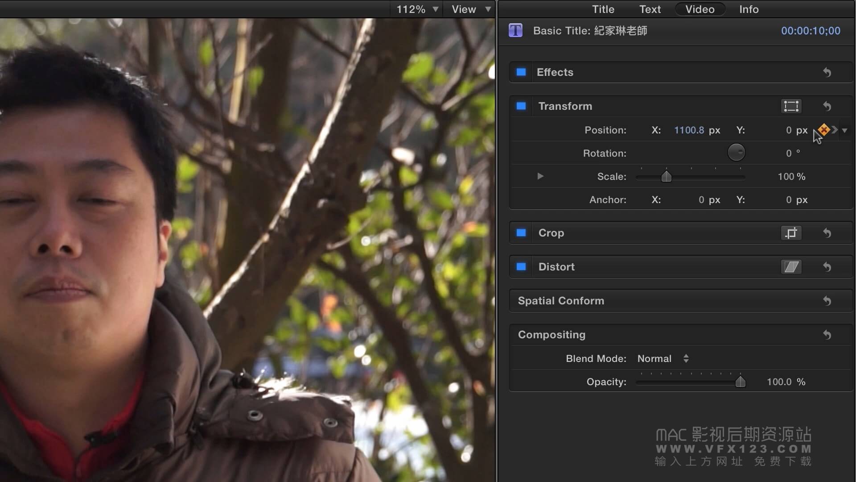856x482 pixels.
Task: Show Distort onscreen controls icon
Action: 791,267
